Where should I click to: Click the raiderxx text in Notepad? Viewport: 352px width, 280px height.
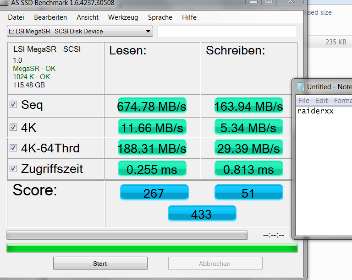click(x=315, y=111)
